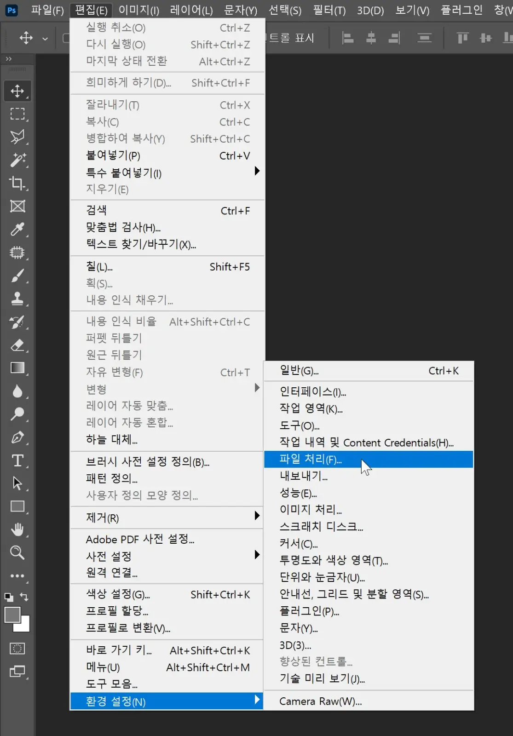Select the Eyedropper tool

pos(17,229)
